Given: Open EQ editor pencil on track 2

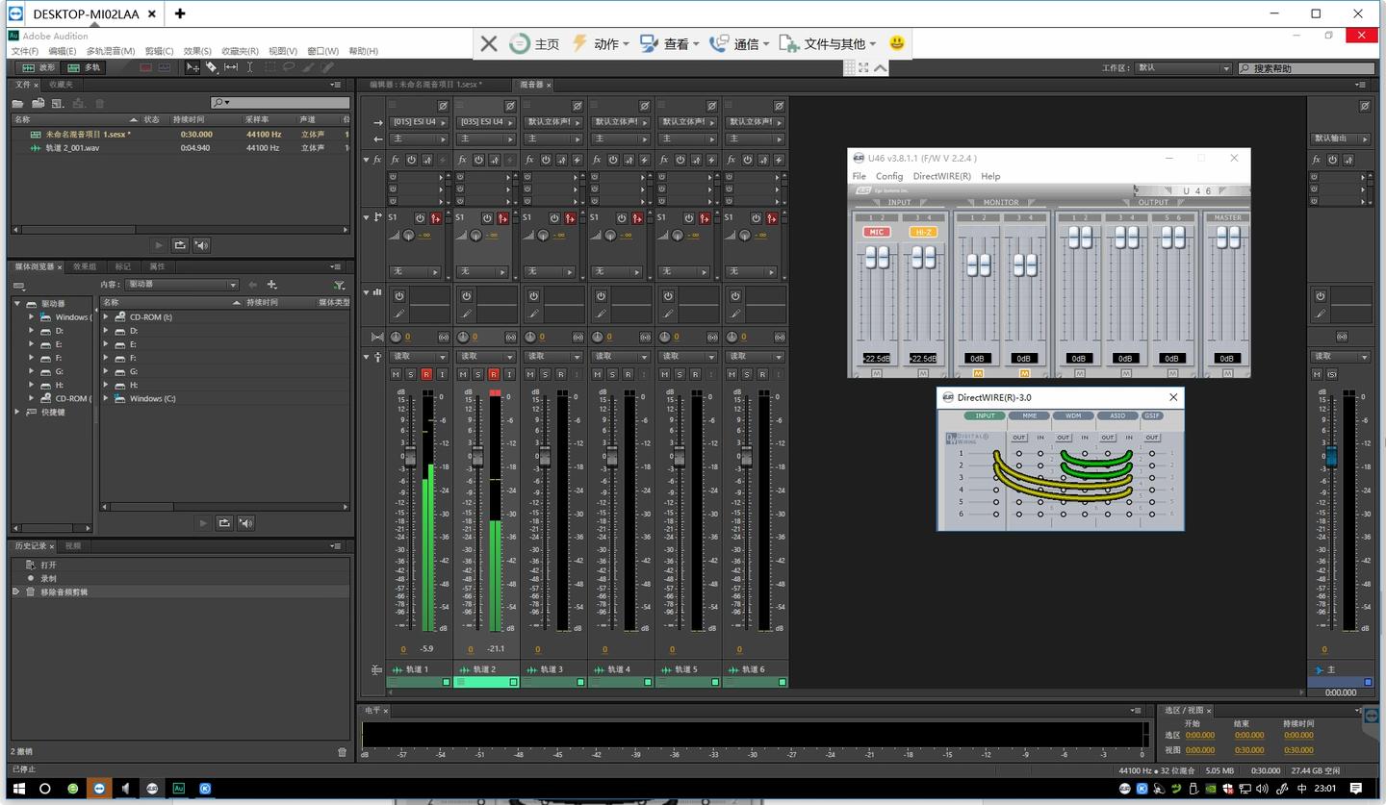Looking at the screenshot, I should pyautogui.click(x=467, y=314).
